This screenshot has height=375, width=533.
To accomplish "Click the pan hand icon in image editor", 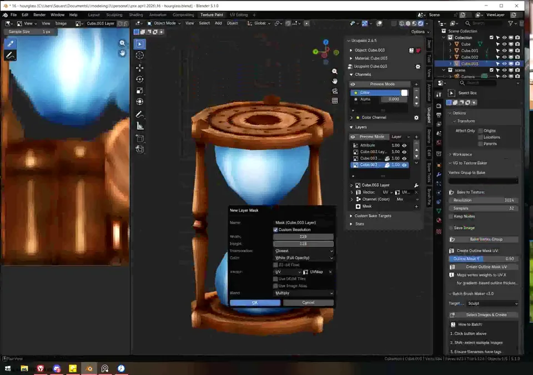I will tap(122, 53).
